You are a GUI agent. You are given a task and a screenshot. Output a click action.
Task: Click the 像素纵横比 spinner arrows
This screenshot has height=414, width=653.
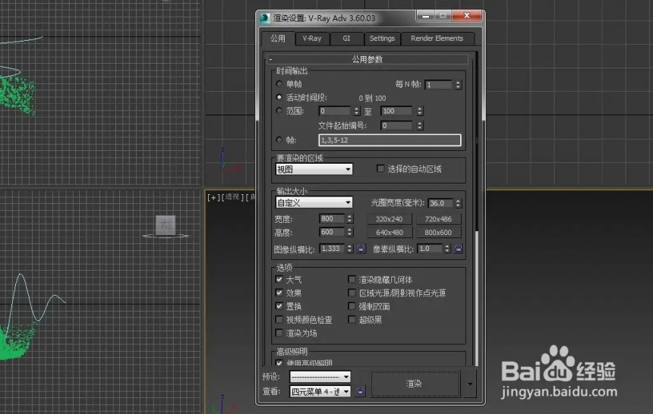click(x=447, y=249)
